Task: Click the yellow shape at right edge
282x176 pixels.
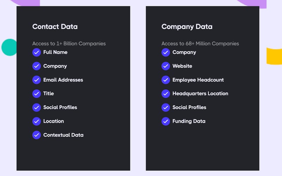Action: tap(275, 56)
